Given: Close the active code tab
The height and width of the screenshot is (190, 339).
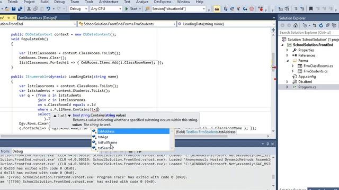Looking at the screenshot, I should [14, 17].
